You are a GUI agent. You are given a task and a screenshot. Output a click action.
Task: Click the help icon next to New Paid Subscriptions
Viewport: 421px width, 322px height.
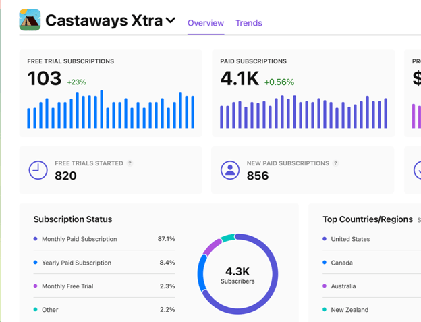pyautogui.click(x=336, y=163)
